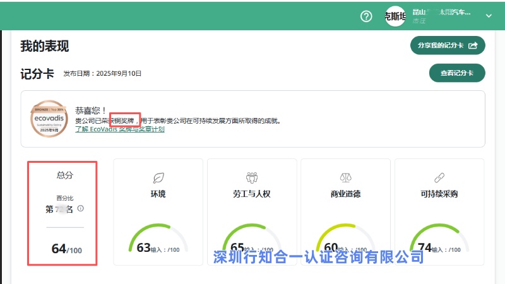
Task: Expand the account dropdown chevron
Action: (488, 16)
